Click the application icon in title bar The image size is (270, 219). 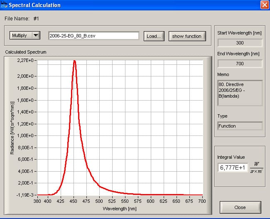[4, 5]
